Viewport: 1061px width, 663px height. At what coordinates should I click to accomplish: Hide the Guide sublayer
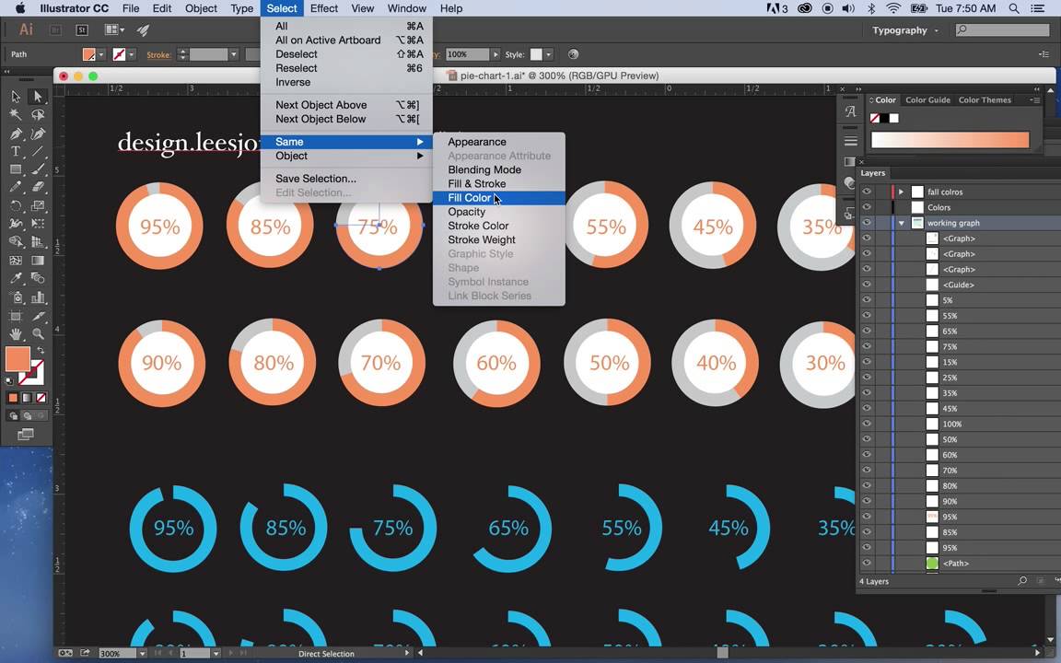coord(866,285)
